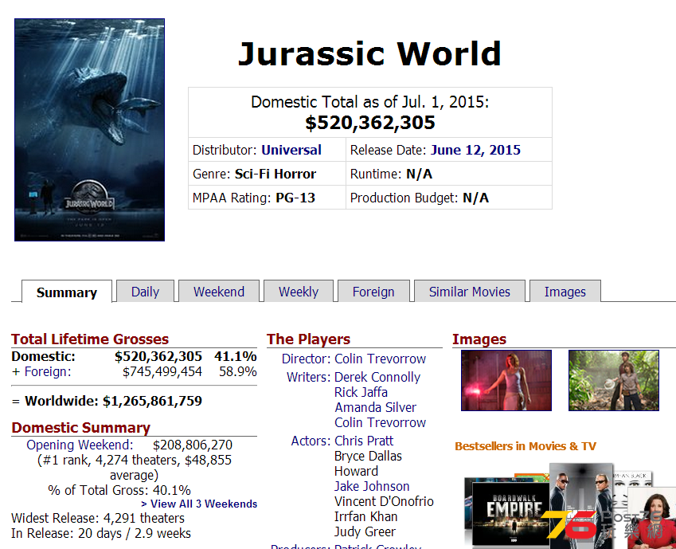Viewport: 676px width, 549px height.
Task: Click the Judy Greer actor name
Action: [365, 531]
